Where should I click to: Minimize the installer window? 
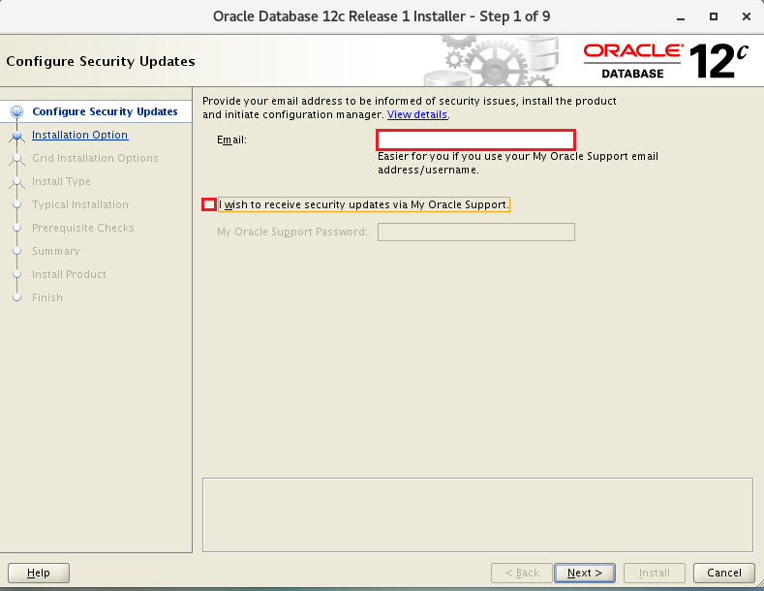681,17
